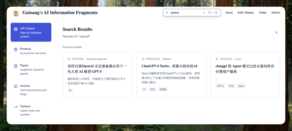Open AIGC Weekly link
The height and width of the screenshot is (131, 292).
pos(245,13)
